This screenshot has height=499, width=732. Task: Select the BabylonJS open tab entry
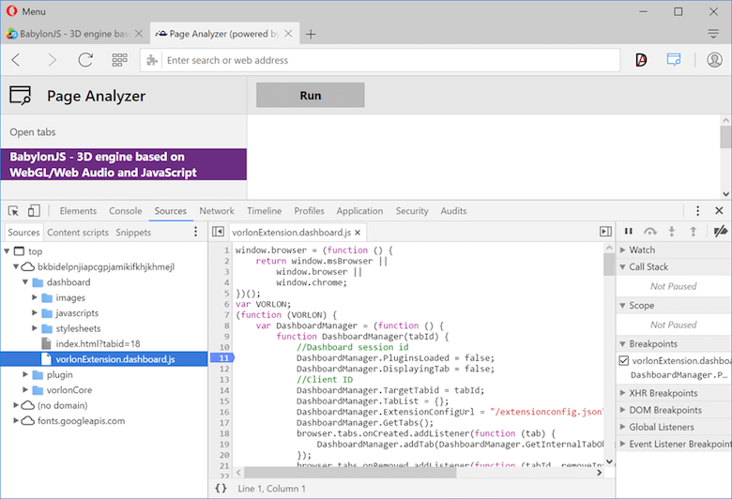tap(123, 165)
